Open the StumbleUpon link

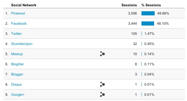(x=22, y=44)
